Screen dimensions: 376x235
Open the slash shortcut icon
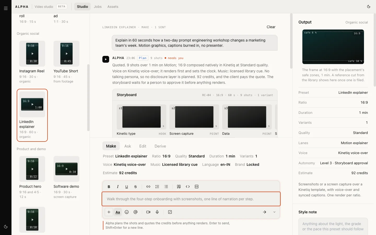pyautogui.click(x=170, y=212)
